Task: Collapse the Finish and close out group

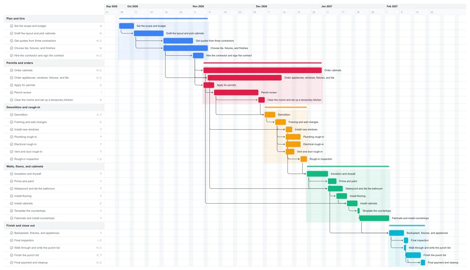Action: [54, 226]
